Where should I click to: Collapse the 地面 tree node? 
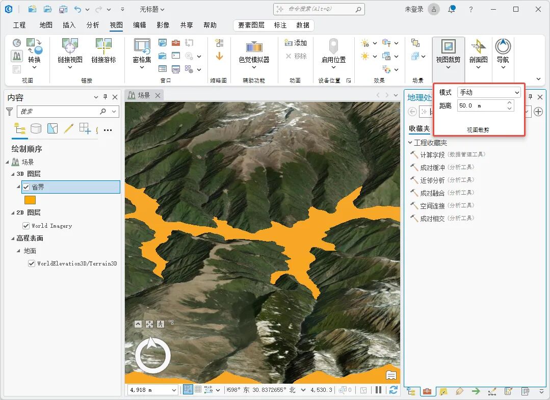[18, 251]
